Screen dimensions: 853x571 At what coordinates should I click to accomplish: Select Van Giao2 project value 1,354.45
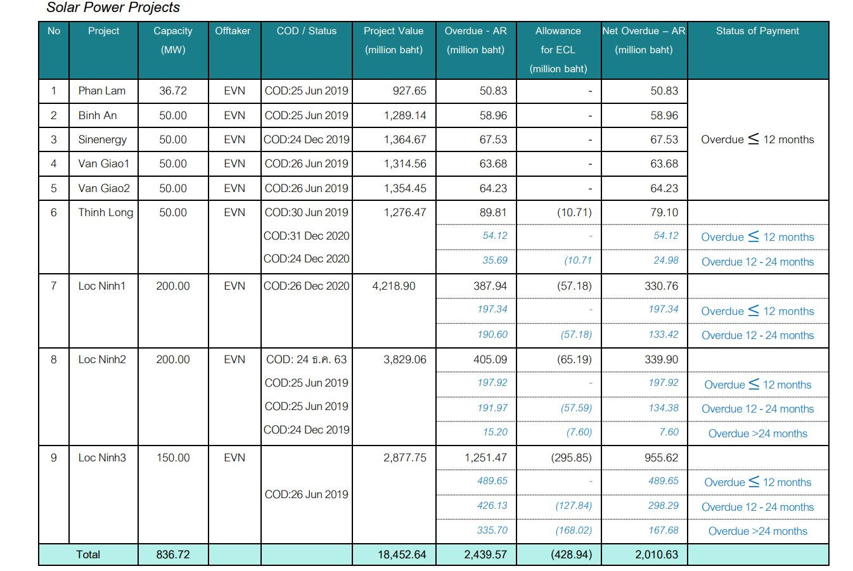(x=405, y=188)
